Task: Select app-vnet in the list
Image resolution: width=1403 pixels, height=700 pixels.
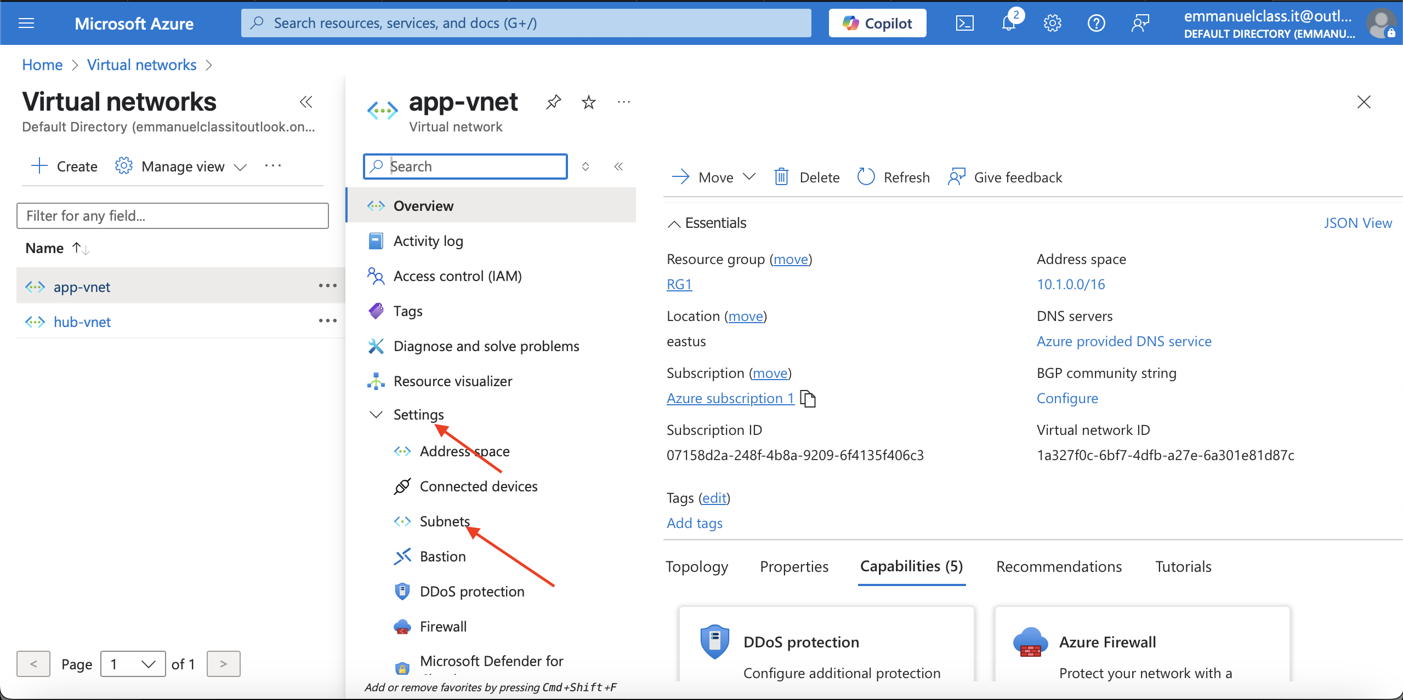Action: [x=82, y=286]
